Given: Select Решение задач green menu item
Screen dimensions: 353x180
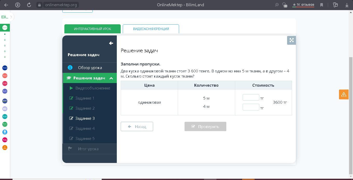Looking at the screenshot, I should click(x=90, y=78).
